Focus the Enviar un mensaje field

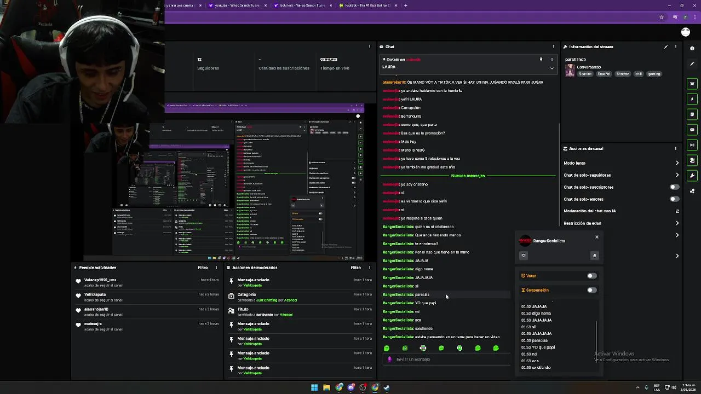coord(446,360)
